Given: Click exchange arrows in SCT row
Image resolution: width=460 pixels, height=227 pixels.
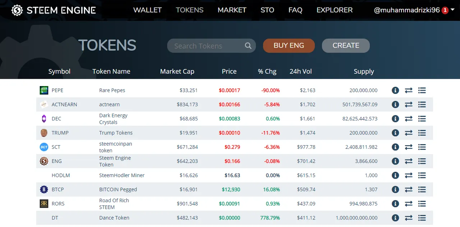Looking at the screenshot, I should [x=409, y=147].
